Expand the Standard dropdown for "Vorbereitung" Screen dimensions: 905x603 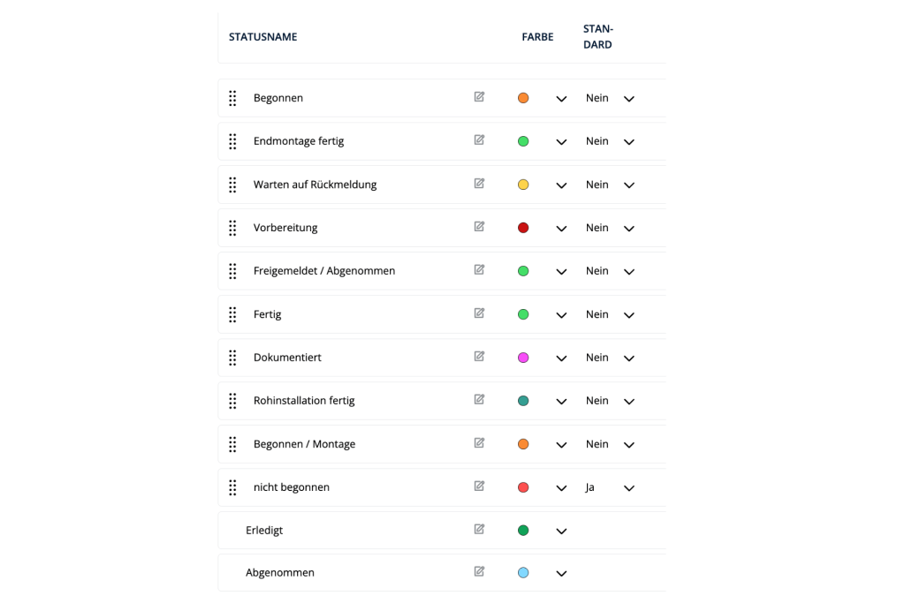628,228
